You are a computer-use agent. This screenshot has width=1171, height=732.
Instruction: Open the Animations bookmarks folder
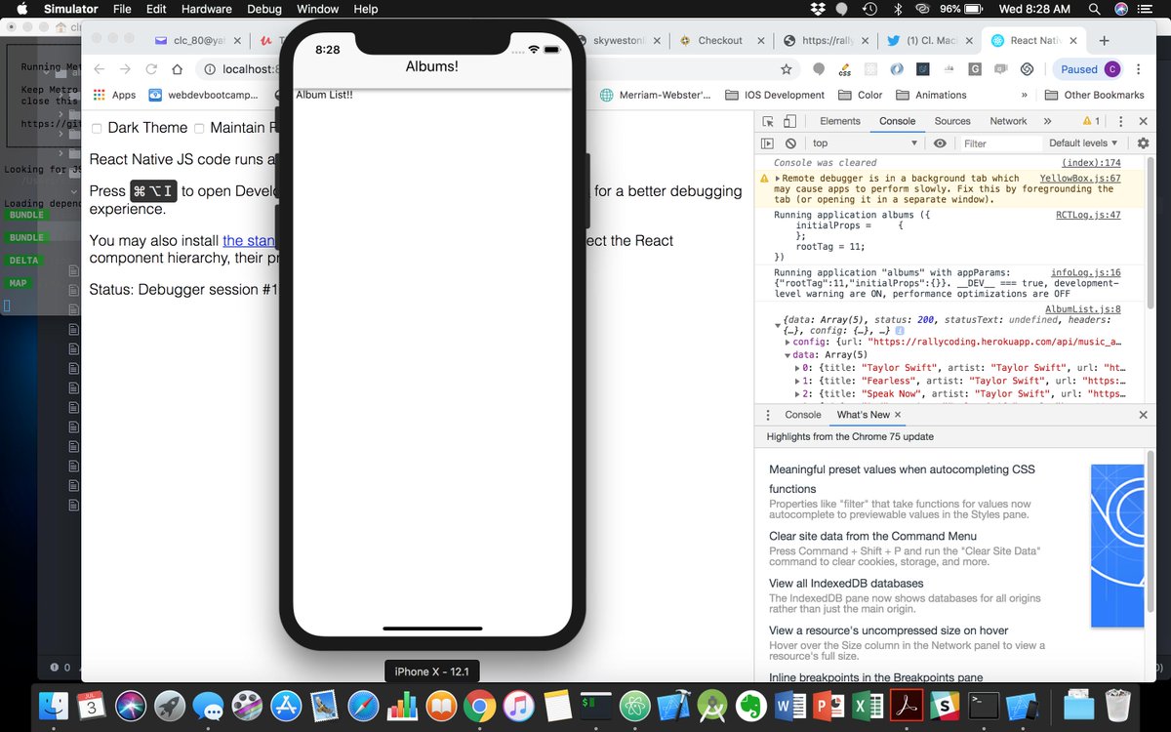(931, 95)
